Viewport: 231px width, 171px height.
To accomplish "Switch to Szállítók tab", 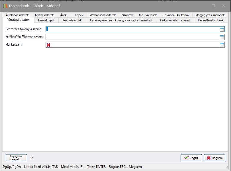I will (127, 15).
